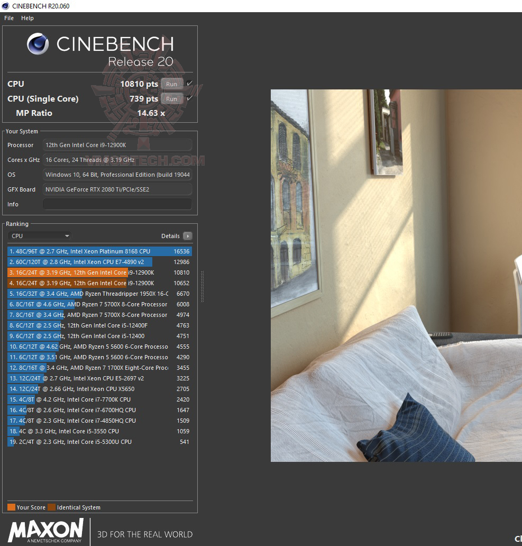Screen dimensions: 522x546
Task: Open the File menu
Action: point(9,18)
